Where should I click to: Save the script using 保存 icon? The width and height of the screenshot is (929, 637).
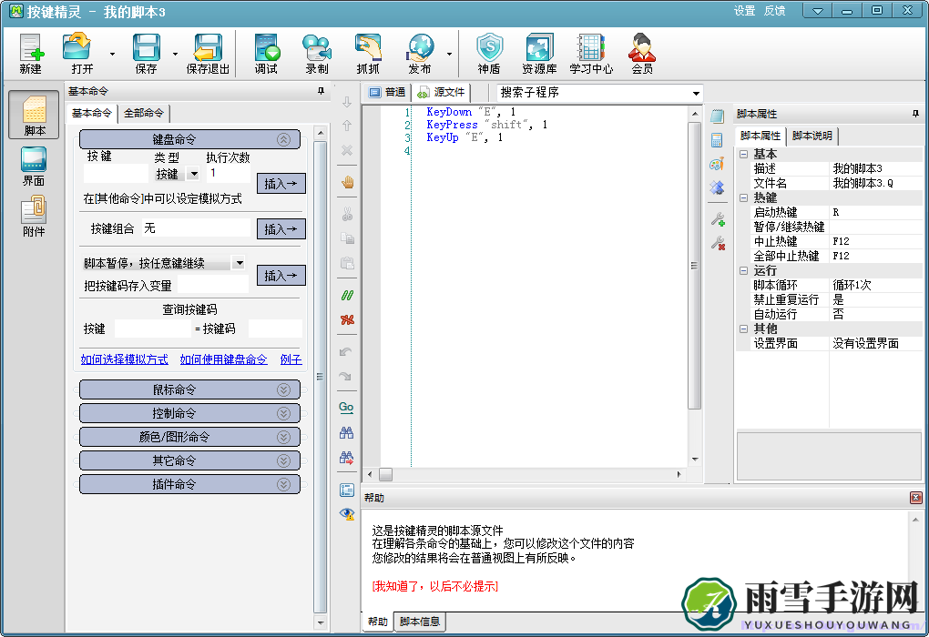coord(146,54)
